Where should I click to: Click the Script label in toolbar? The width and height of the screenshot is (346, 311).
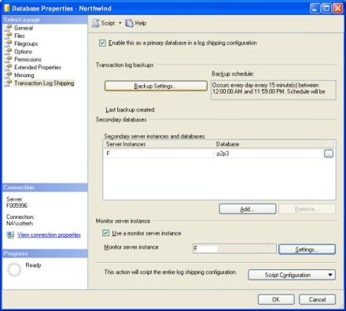click(108, 23)
